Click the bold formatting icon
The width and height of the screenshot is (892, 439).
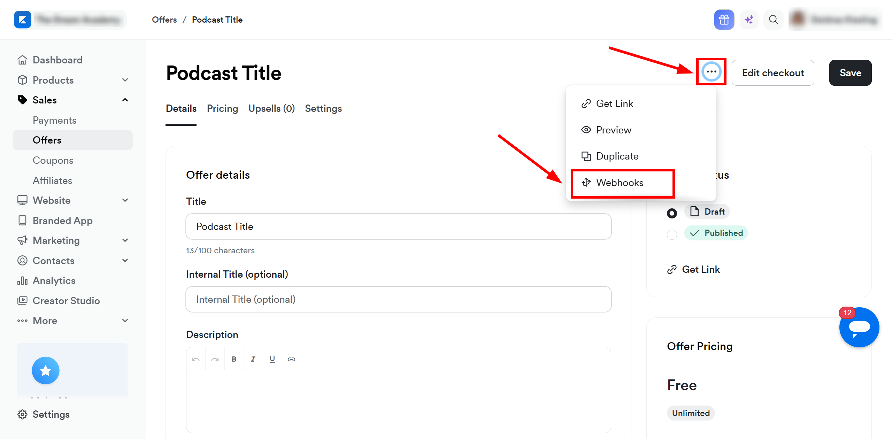coord(234,359)
